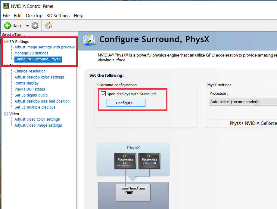This screenshot has height=209, width=277.
Task: Click the PhysX diagram heading
Action: 133,148
